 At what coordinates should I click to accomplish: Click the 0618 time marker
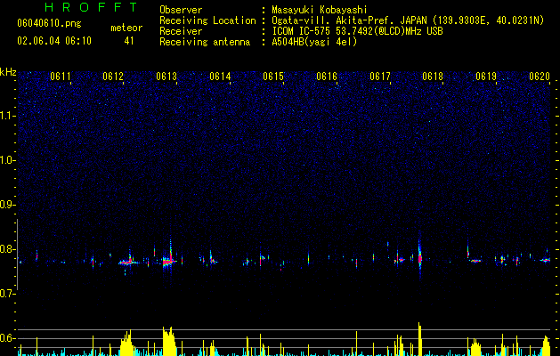coord(433,77)
